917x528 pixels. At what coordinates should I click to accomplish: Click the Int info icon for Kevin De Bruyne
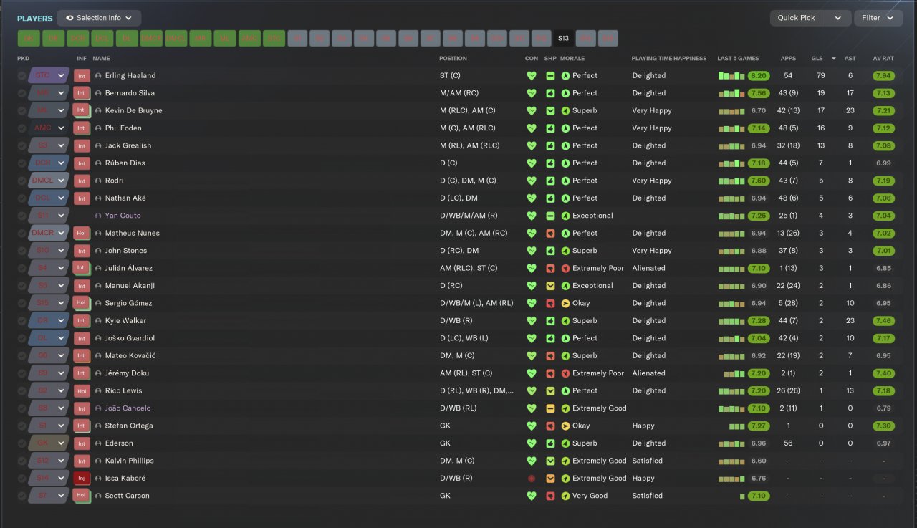click(82, 110)
